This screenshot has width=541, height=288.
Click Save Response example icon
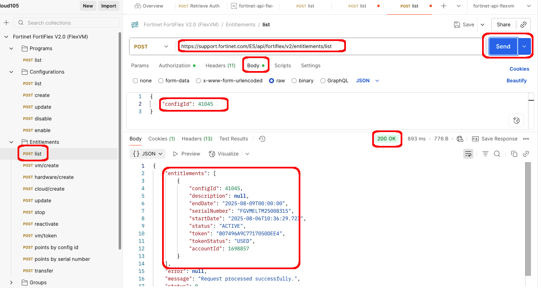pos(475,139)
